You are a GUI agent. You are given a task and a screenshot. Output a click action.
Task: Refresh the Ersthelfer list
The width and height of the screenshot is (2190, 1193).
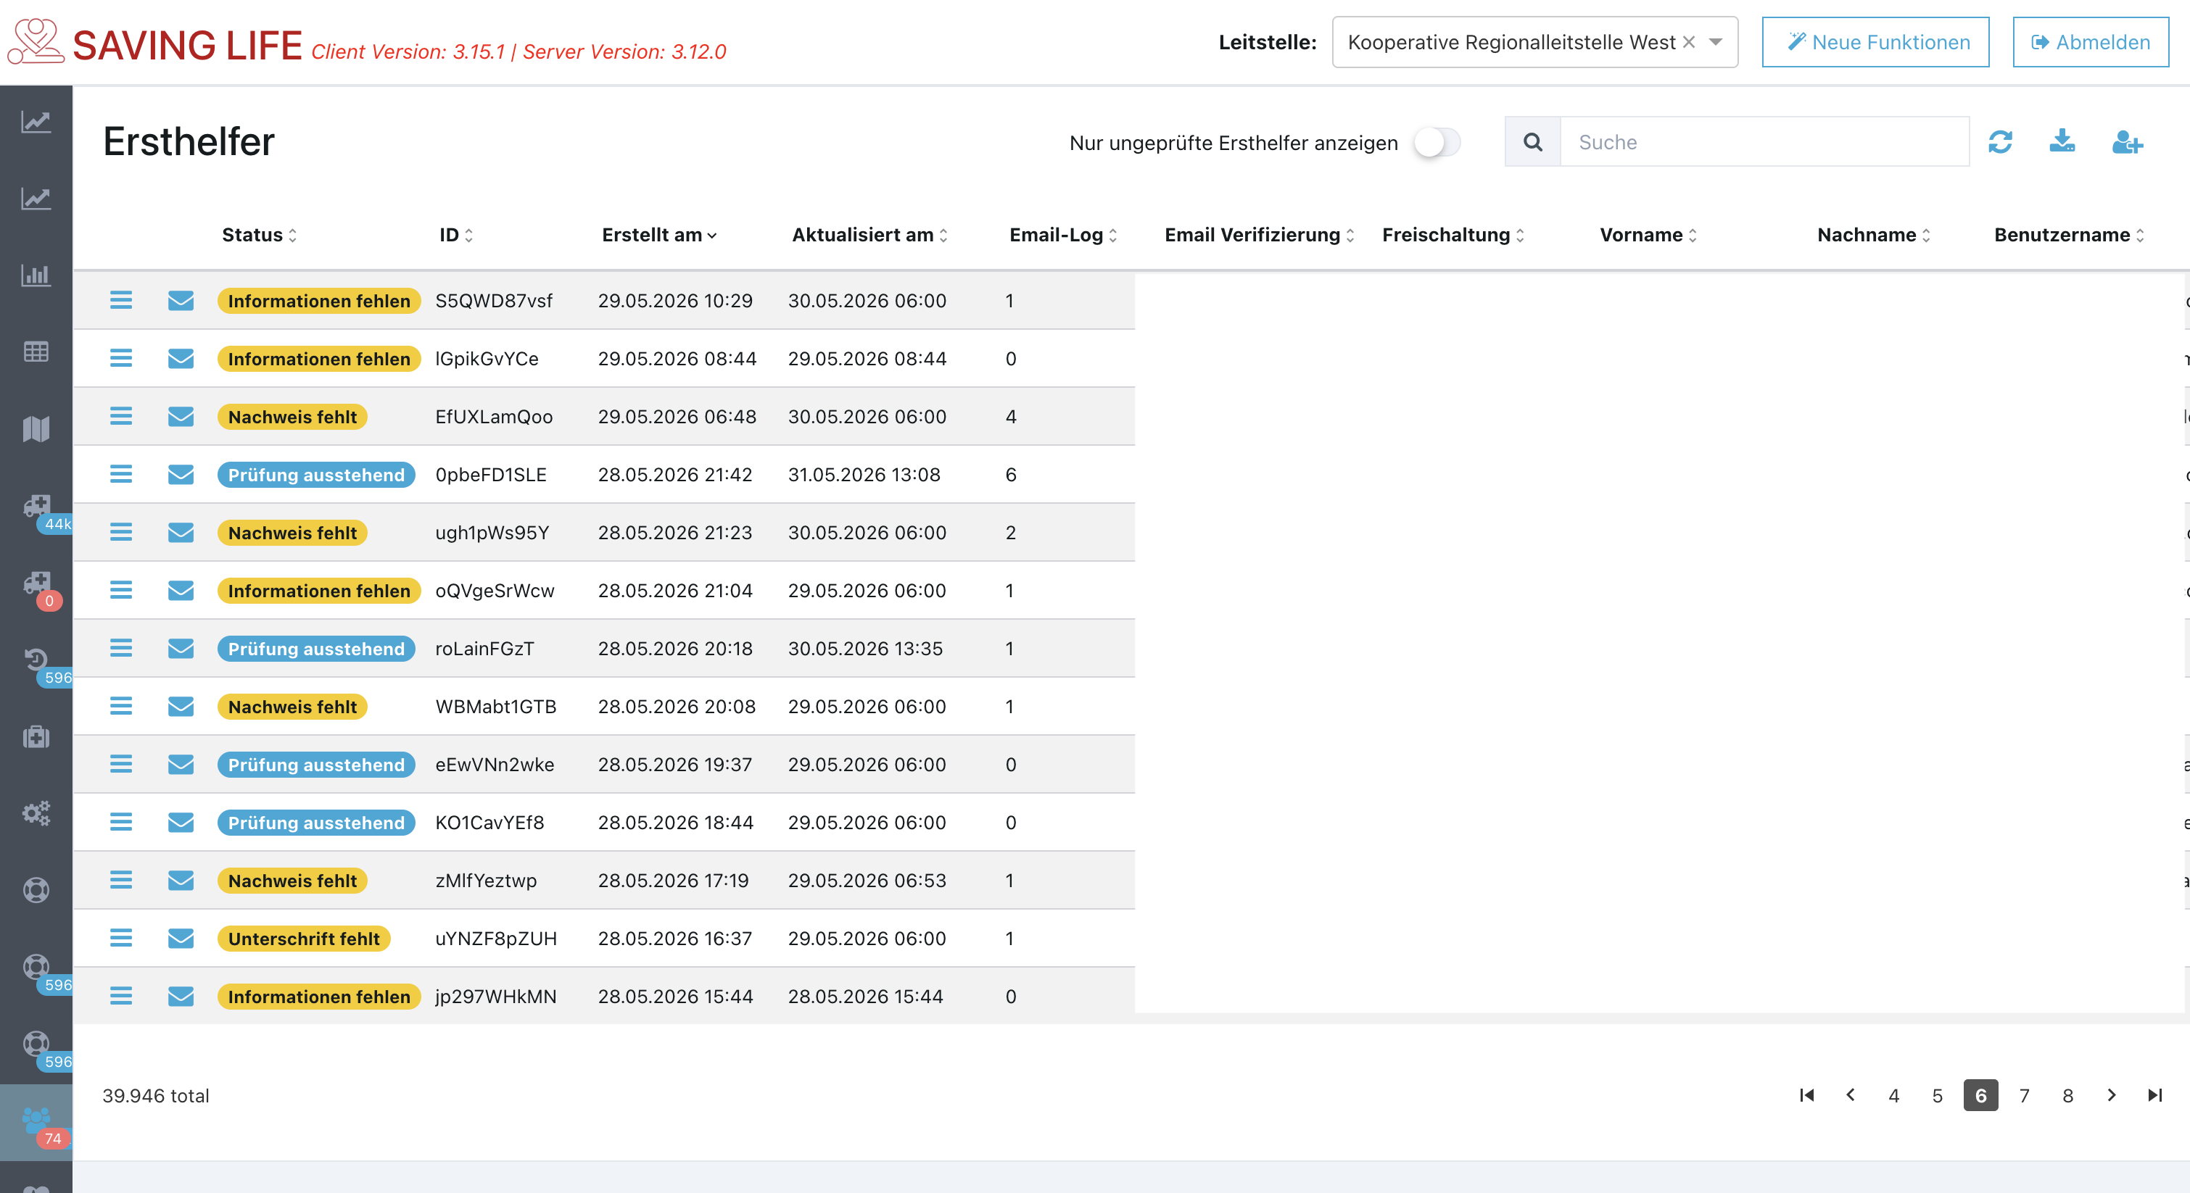[2001, 142]
